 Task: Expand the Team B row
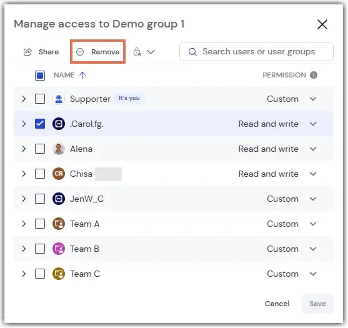24,249
